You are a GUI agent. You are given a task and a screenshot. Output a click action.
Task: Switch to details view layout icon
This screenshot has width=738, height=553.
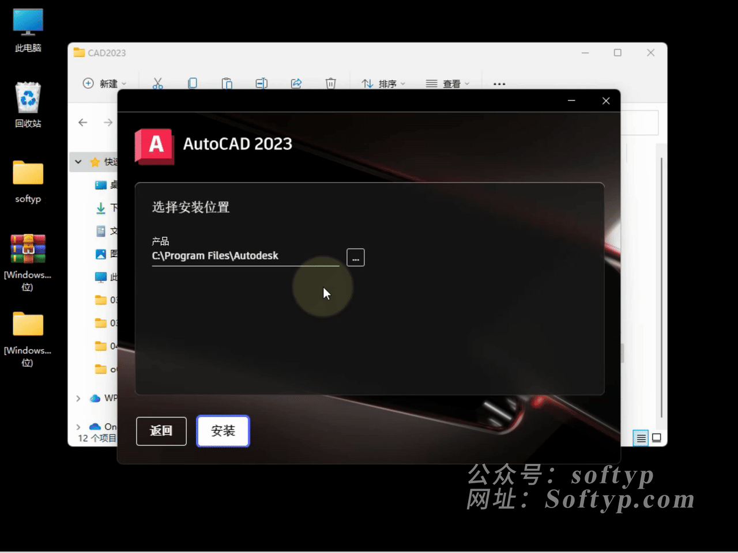(641, 438)
